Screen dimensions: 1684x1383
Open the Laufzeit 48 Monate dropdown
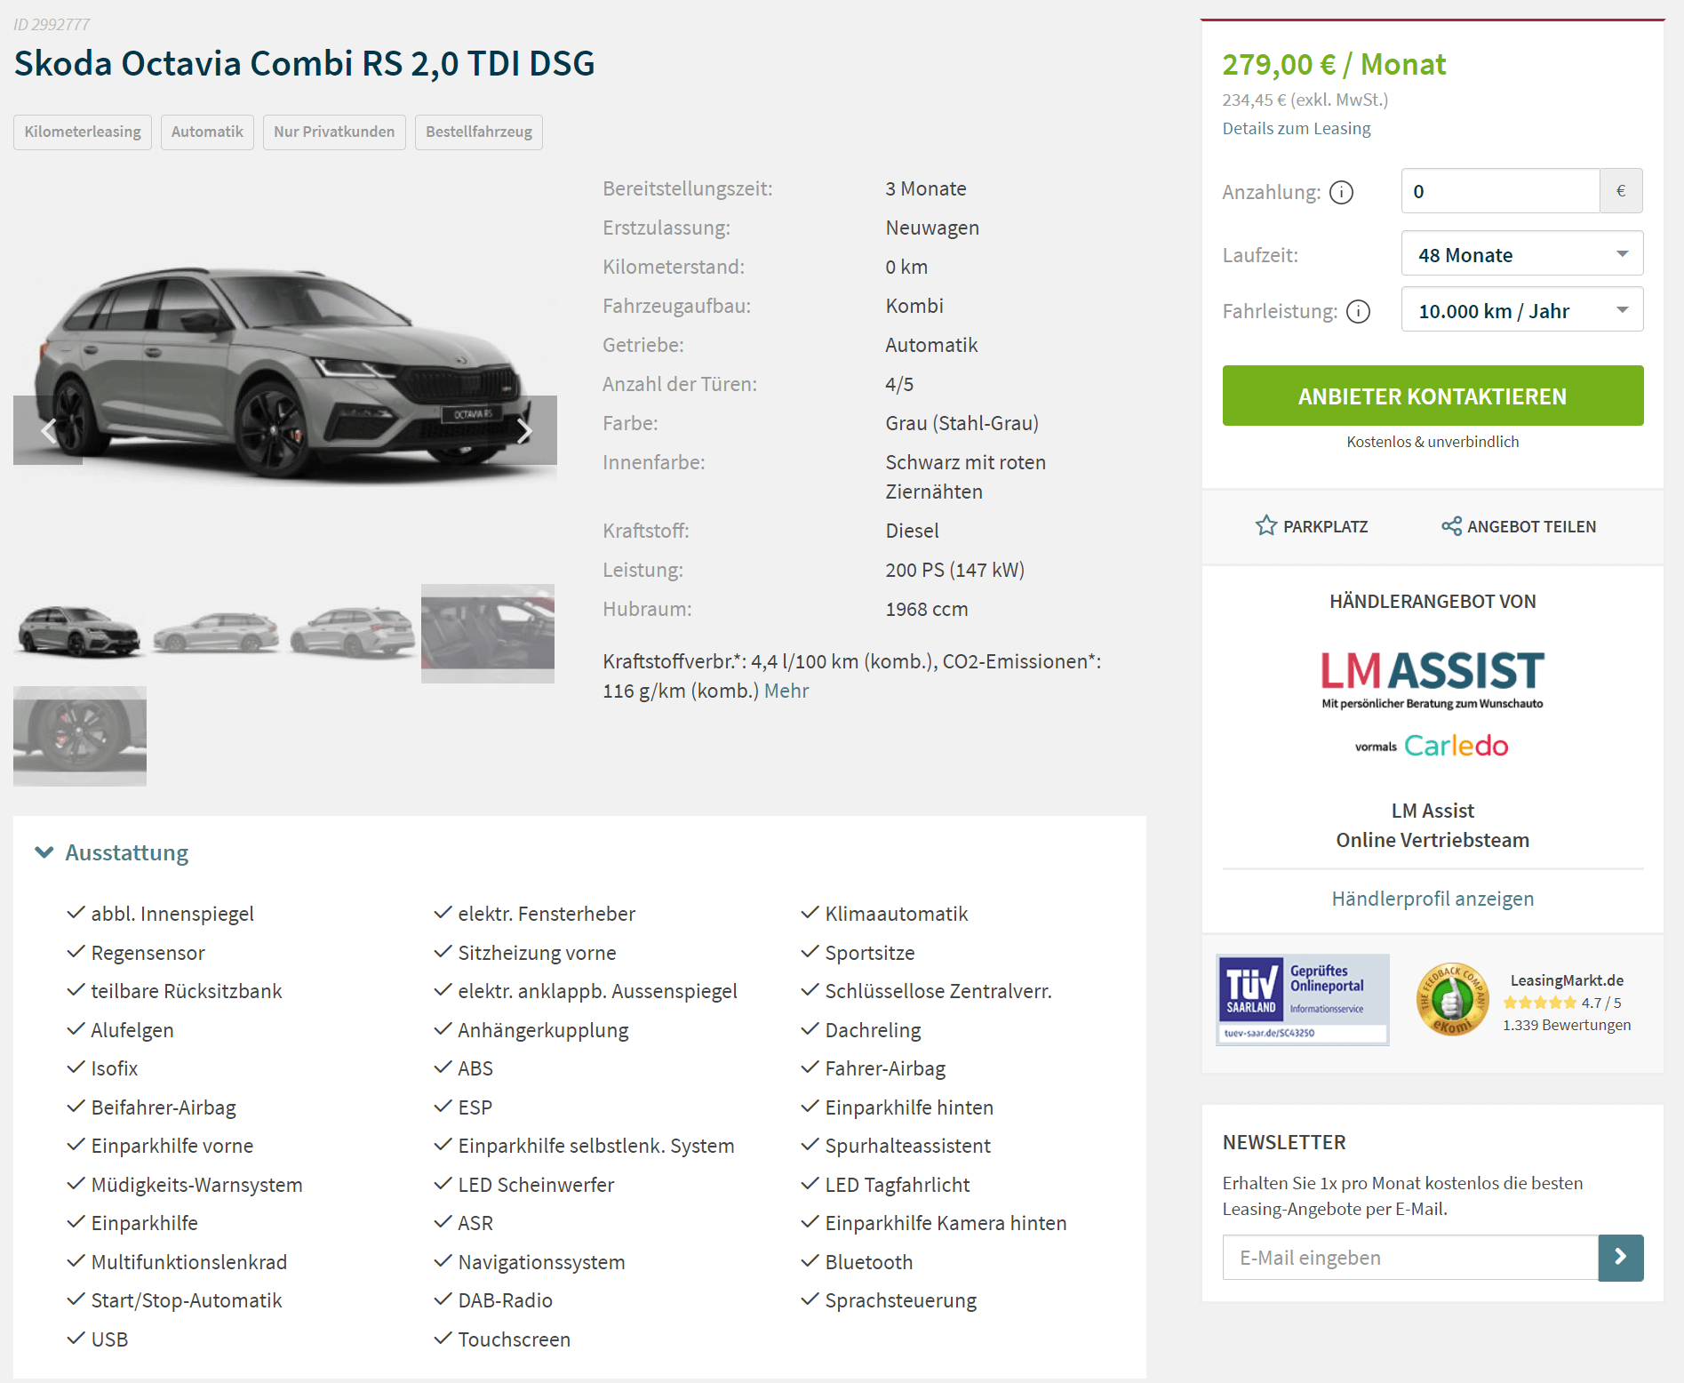tap(1521, 254)
